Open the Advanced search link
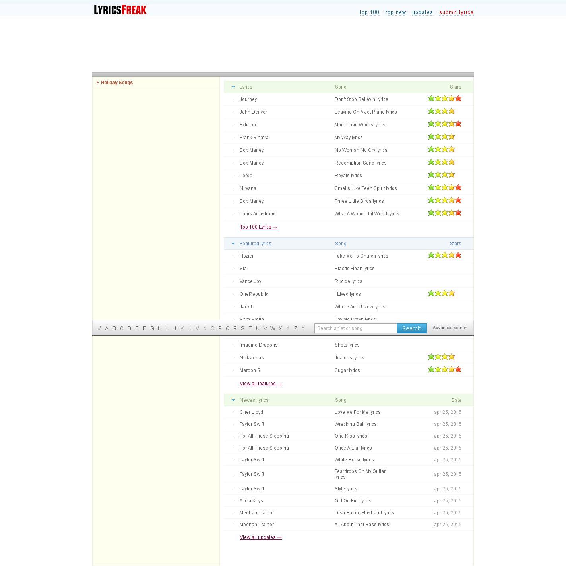This screenshot has width=566, height=566. coord(450,328)
